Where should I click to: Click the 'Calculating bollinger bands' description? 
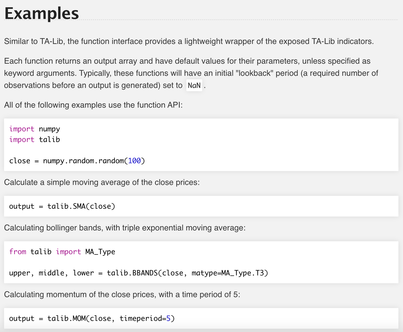click(125, 228)
